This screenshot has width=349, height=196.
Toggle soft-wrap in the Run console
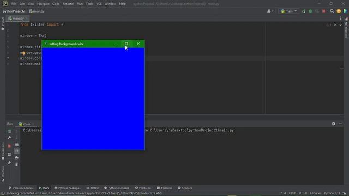pos(16,145)
